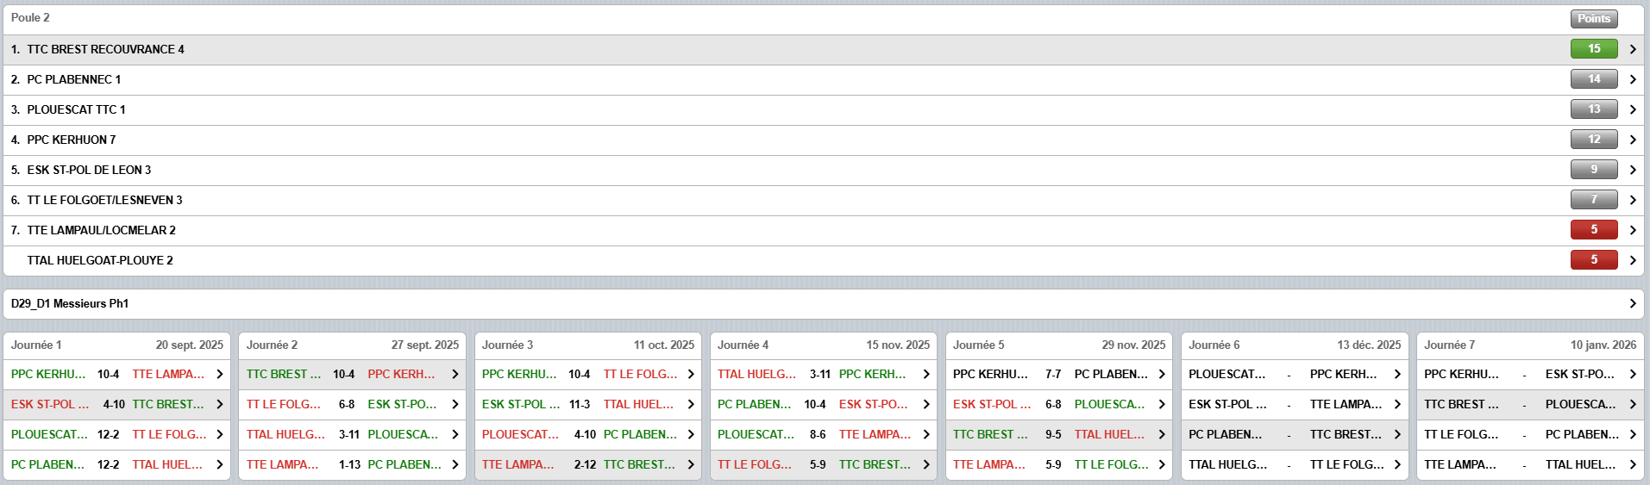Open Journée 5 match with score 7-7
This screenshot has width=1650, height=485.
1058,374
